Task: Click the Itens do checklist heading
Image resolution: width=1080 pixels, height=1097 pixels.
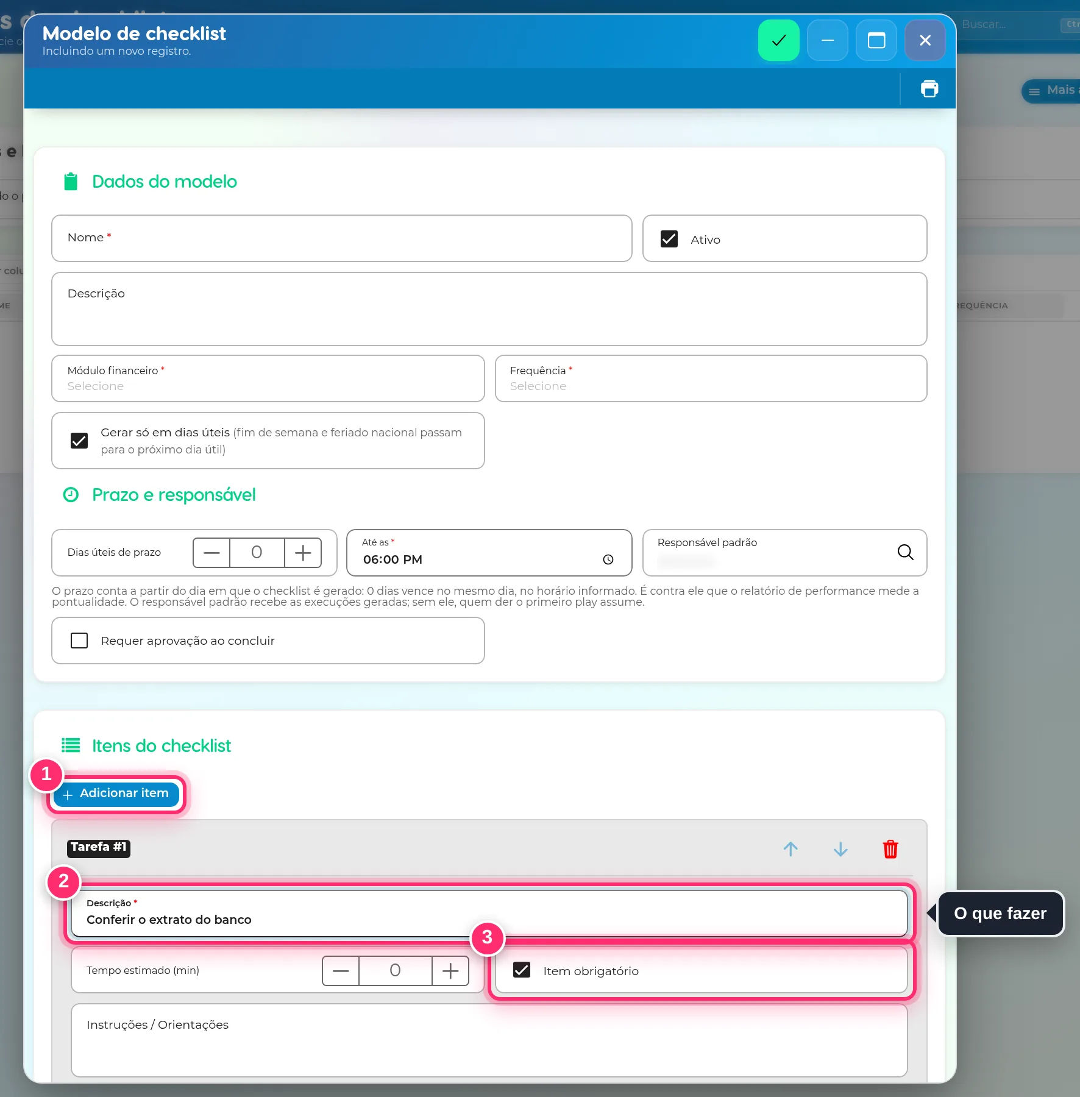Action: point(162,746)
